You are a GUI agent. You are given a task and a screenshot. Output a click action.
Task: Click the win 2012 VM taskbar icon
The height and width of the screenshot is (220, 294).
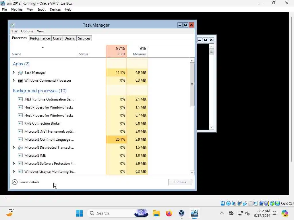[194, 213]
